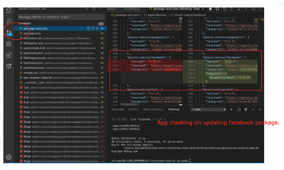This screenshot has height=170, width=284.
Task: Toggle whitespace paragraph icon in diff toolbar
Action: click(x=246, y=9)
